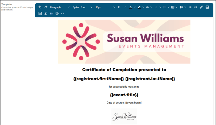Undo the last edit
This screenshot has height=125, width=216.
40,7
